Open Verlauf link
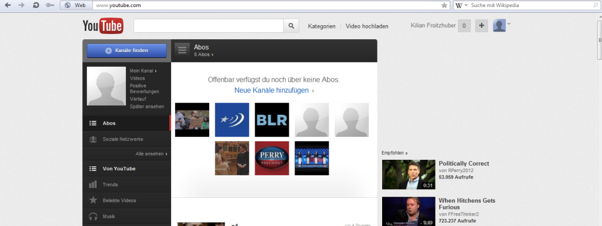 [x=138, y=99]
